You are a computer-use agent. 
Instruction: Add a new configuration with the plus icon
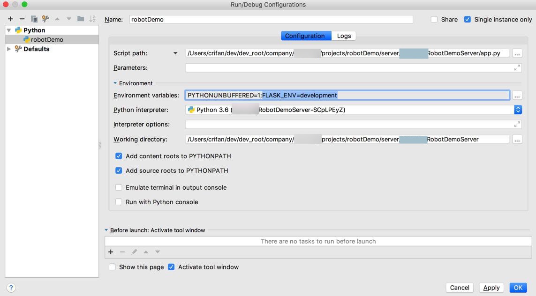[x=10, y=19]
